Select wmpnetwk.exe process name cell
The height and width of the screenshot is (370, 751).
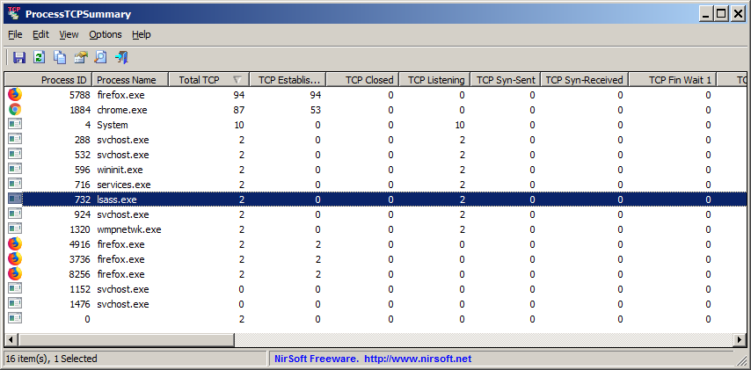point(129,229)
